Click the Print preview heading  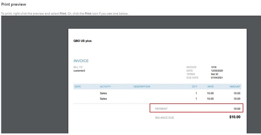click(14, 4)
